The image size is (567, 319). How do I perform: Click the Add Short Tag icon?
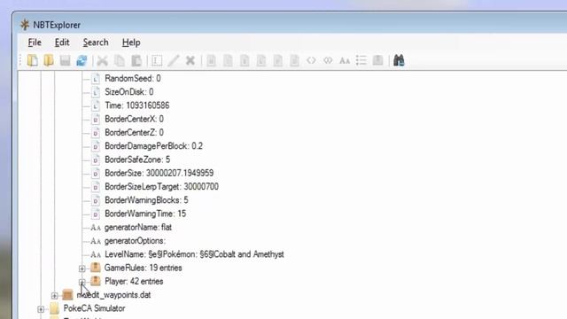(229, 60)
